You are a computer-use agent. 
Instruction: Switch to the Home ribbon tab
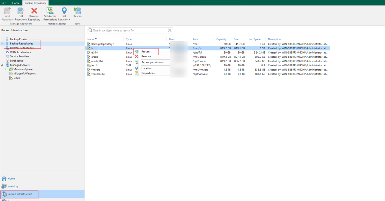(x=16, y=3)
